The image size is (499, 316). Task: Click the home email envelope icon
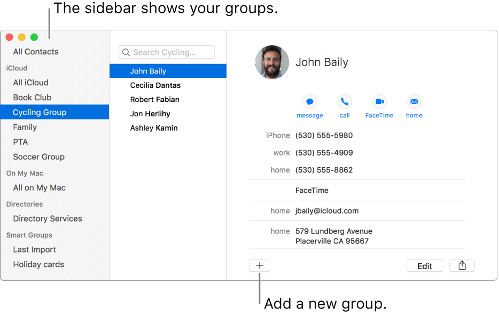[414, 102]
